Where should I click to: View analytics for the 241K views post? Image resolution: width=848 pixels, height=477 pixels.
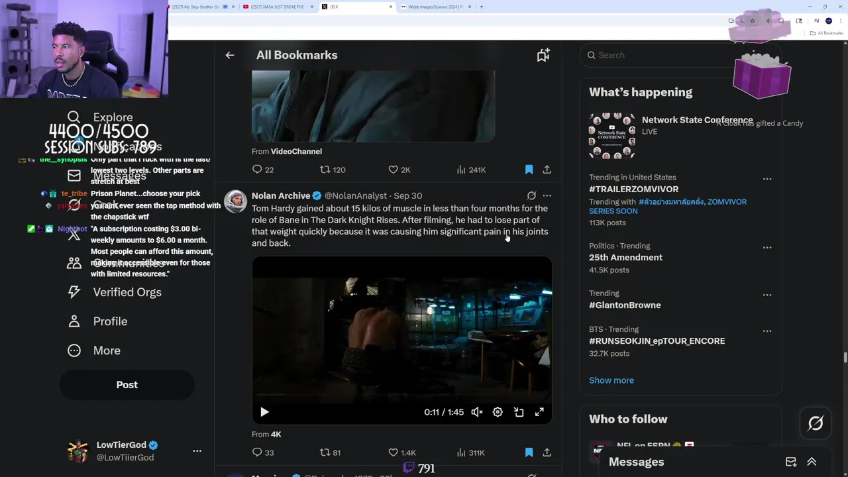coord(471,170)
